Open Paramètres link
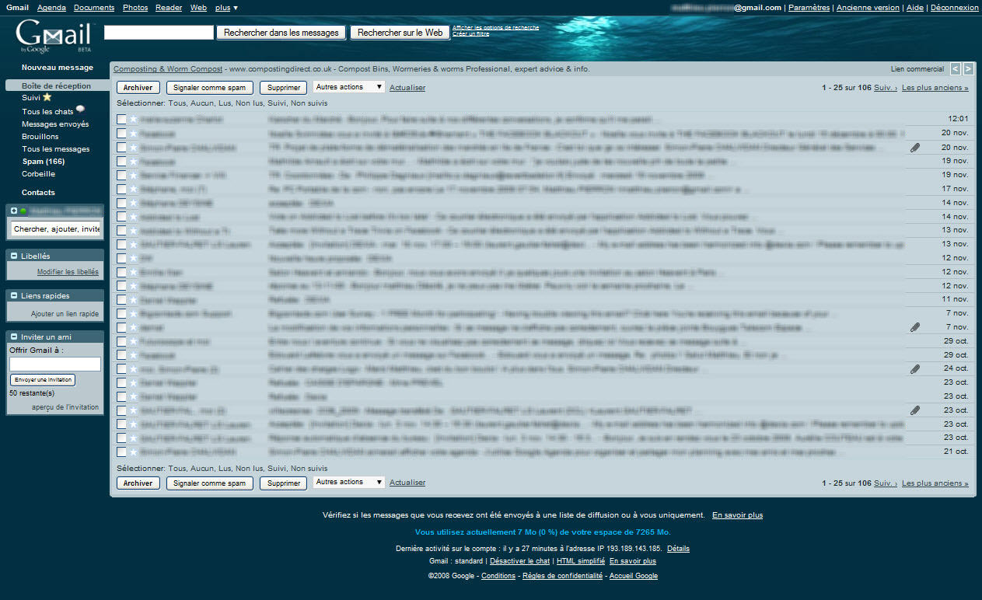Image resolution: width=982 pixels, height=600 pixels. coord(809,8)
